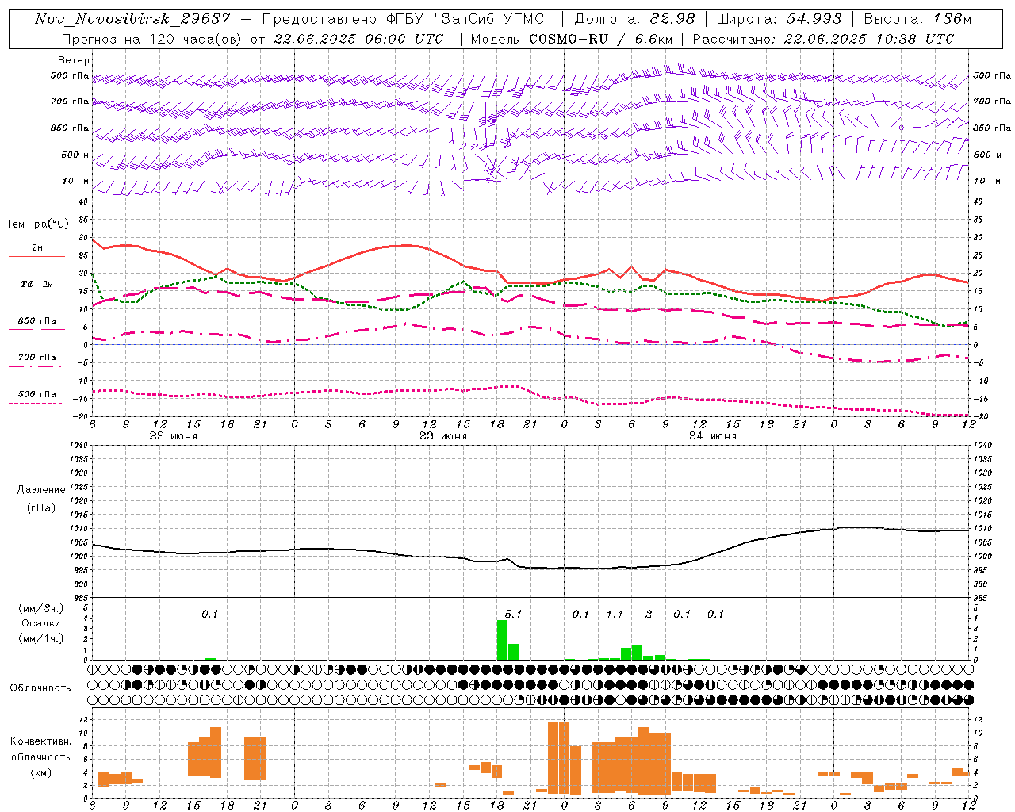Click the 500 гПа temperature legend entry
The image size is (1015, 812).
[x=37, y=394]
